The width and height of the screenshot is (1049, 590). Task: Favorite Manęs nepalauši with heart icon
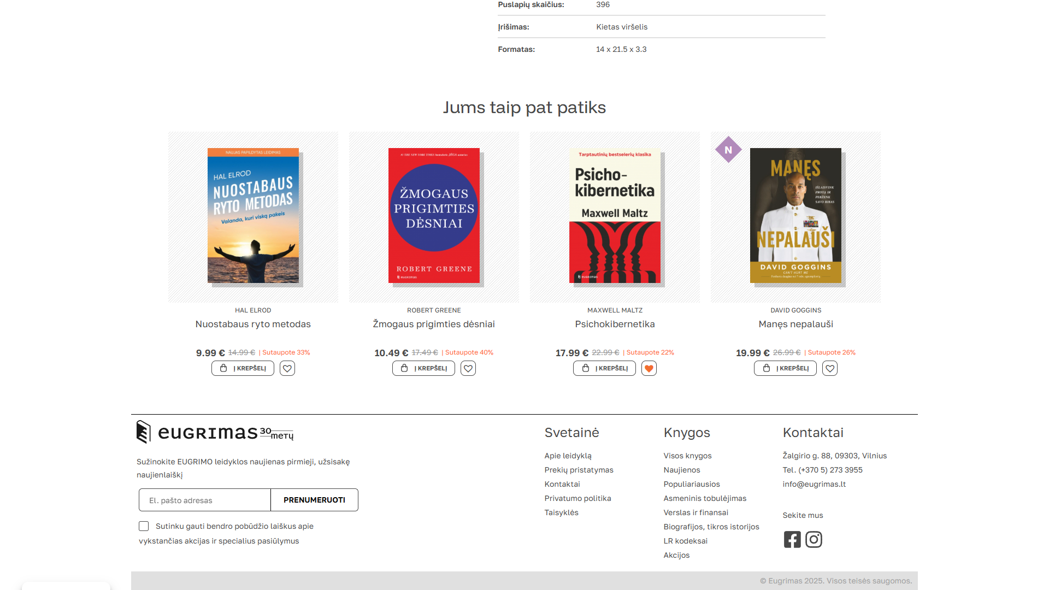click(x=830, y=368)
